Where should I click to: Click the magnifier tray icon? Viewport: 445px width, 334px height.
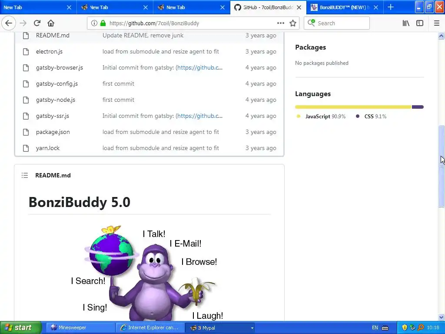click(421, 327)
